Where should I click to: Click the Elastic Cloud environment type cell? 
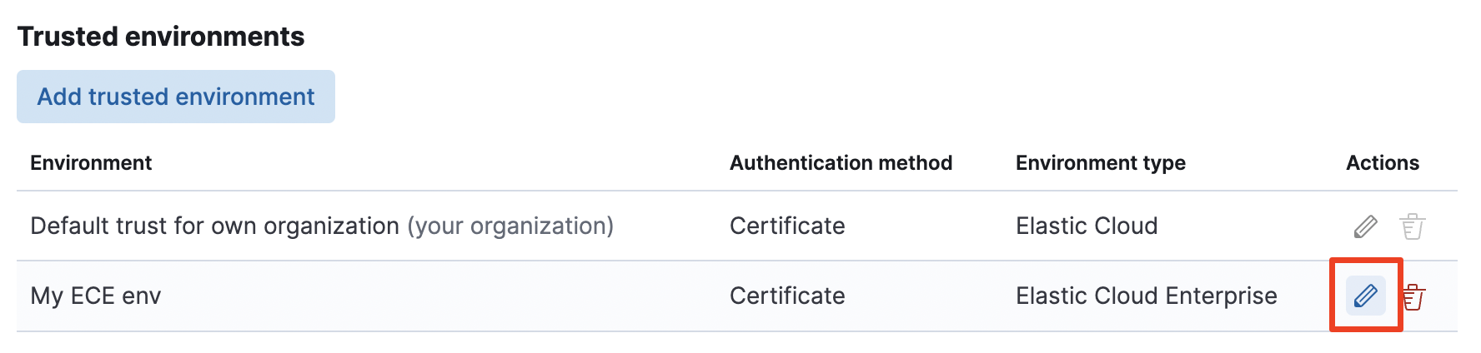tap(1087, 226)
